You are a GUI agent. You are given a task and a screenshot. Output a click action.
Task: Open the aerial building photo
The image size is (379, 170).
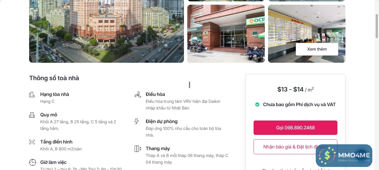click(107, 31)
